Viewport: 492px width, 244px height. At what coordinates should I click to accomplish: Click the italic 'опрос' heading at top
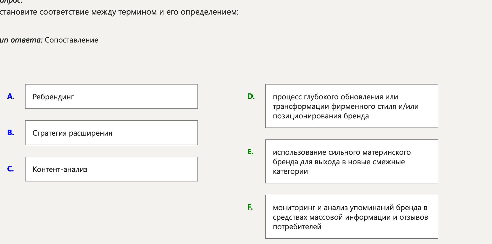[11, 2]
